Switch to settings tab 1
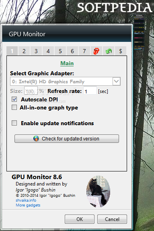The height and width of the screenshot is (231, 154). point(12,51)
